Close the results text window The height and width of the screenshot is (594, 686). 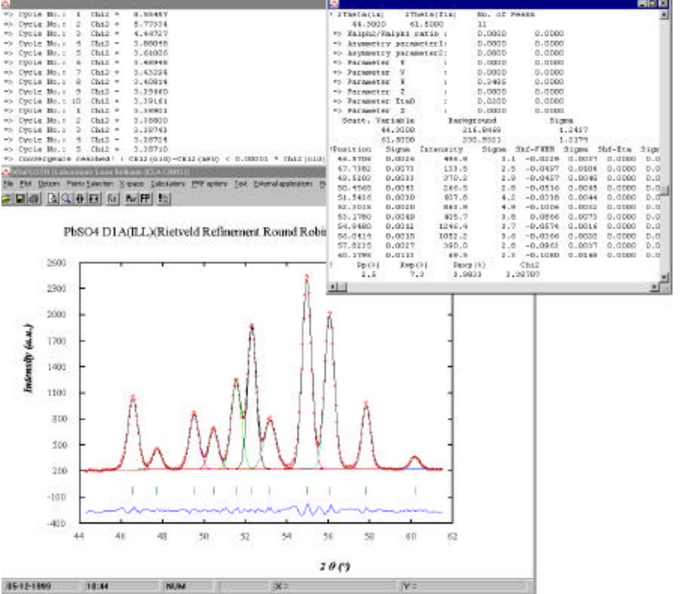coord(663,4)
